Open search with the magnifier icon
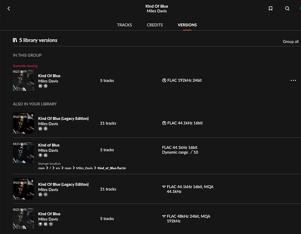Image resolution: width=301 pixels, height=234 pixels. [x=287, y=8]
